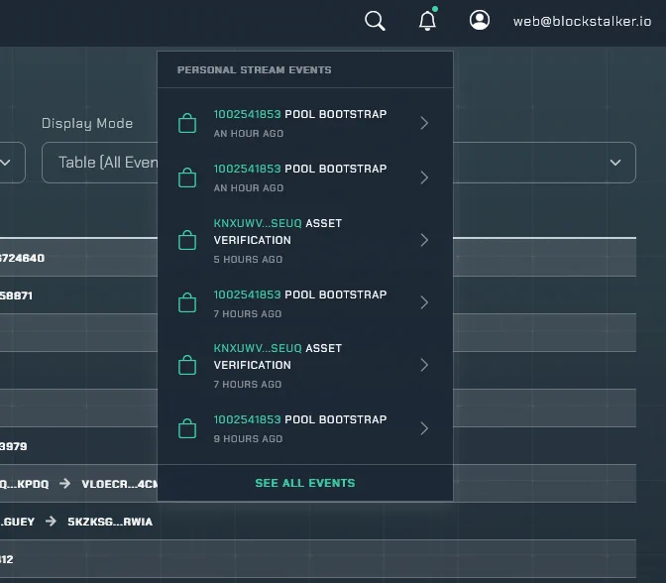Click bag icon of Asset Verification 5 hours ago

click(187, 240)
